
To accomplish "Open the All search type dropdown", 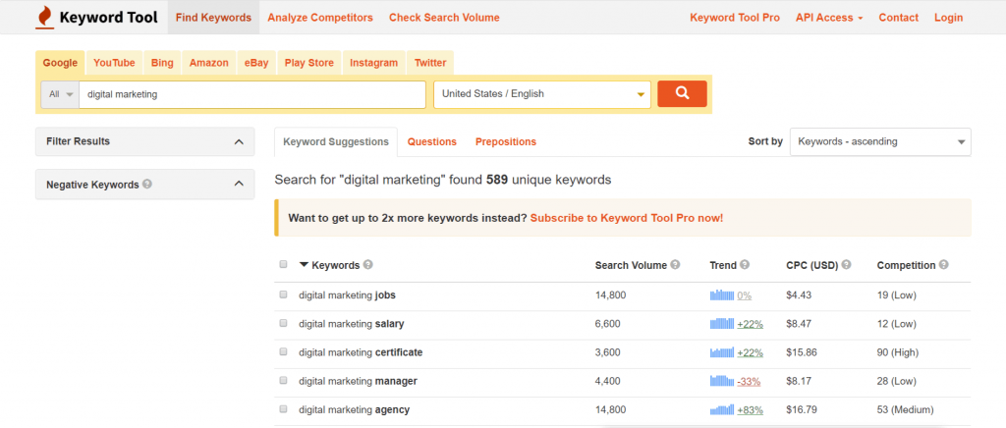I will [x=60, y=94].
